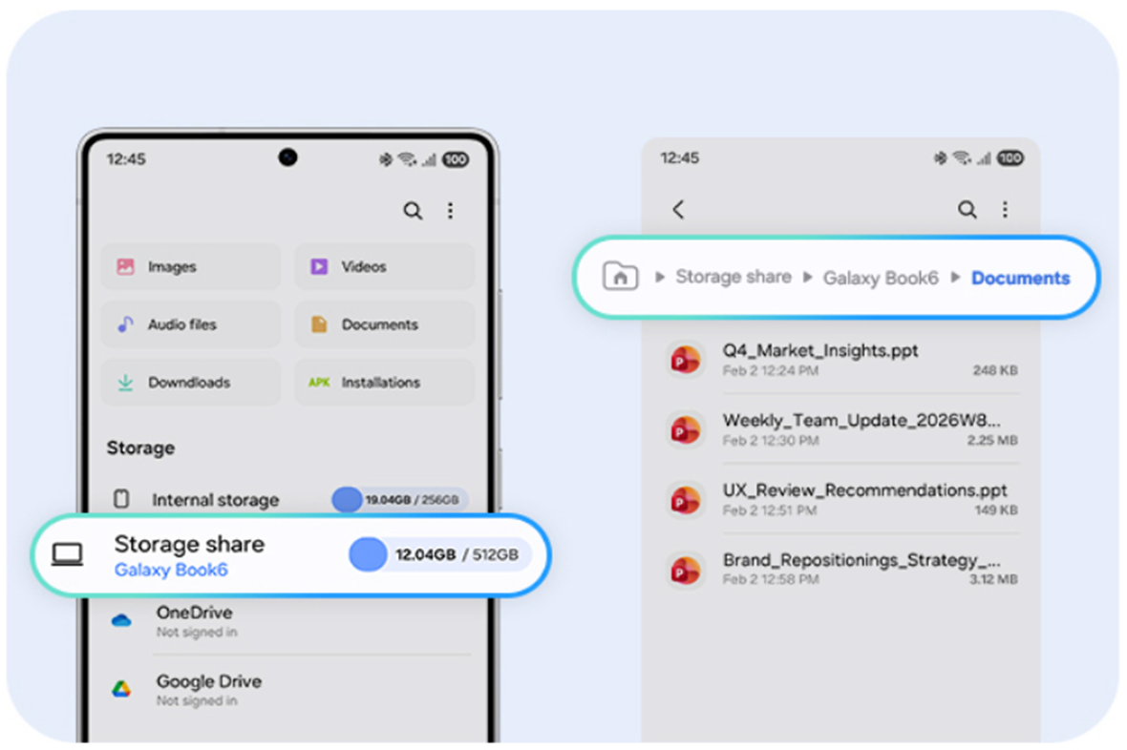The width and height of the screenshot is (1127, 750).
Task: Select Storage share in the breadcrumb
Action: click(x=734, y=277)
